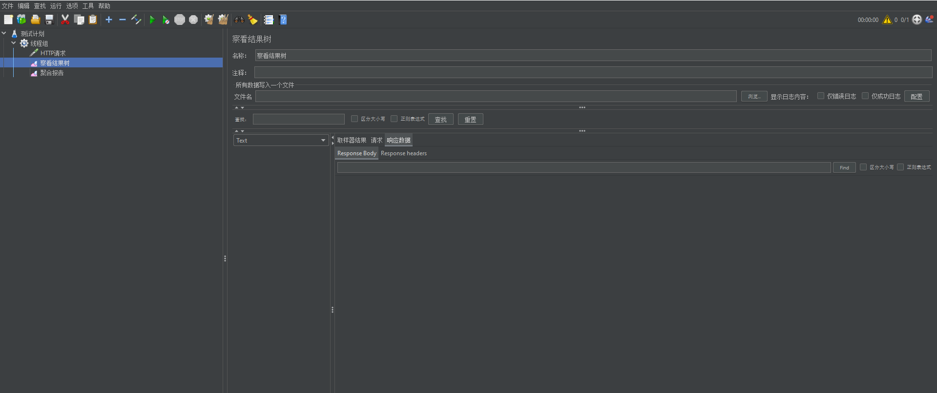Open the 选项 menu
This screenshot has width=937, height=393.
pyautogui.click(x=72, y=6)
